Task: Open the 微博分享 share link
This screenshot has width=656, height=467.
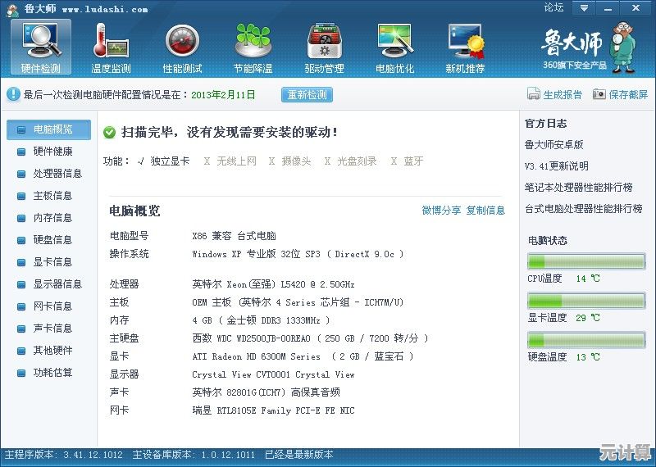Action: [441, 211]
